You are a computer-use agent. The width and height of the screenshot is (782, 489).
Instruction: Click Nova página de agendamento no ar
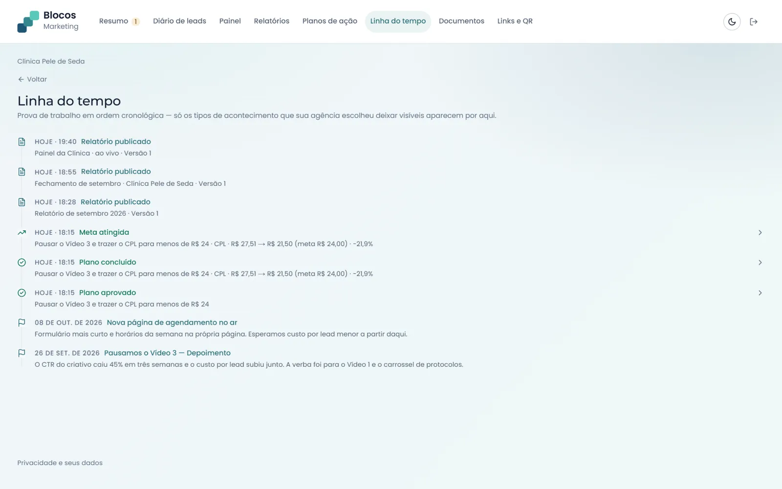[x=172, y=323]
